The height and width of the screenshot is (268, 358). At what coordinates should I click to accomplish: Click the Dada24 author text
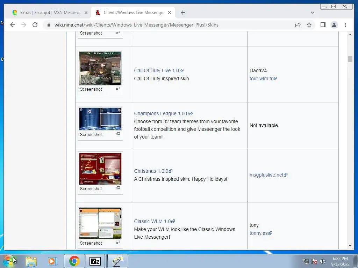pyautogui.click(x=258, y=70)
